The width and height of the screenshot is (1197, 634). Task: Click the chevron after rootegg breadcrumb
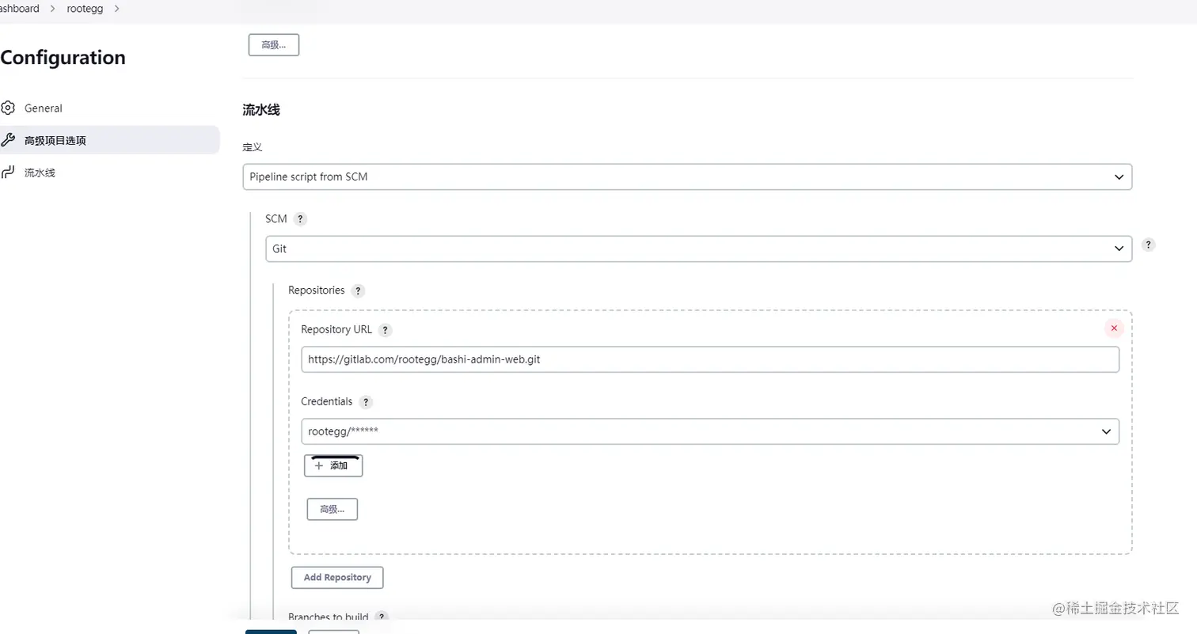(117, 9)
